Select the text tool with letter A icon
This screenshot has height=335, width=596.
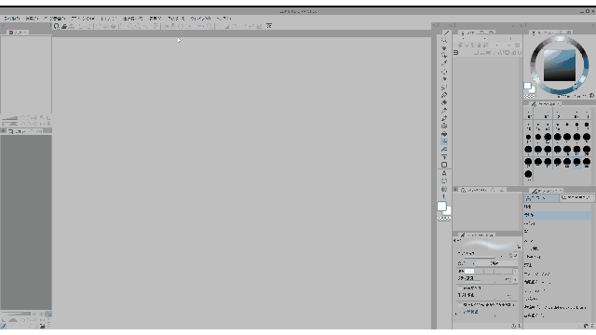click(444, 173)
